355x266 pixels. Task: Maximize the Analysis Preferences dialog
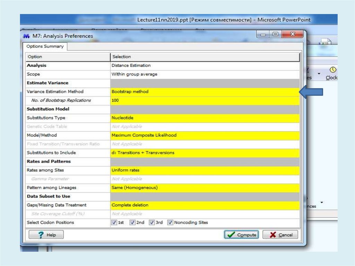tap(276, 34)
